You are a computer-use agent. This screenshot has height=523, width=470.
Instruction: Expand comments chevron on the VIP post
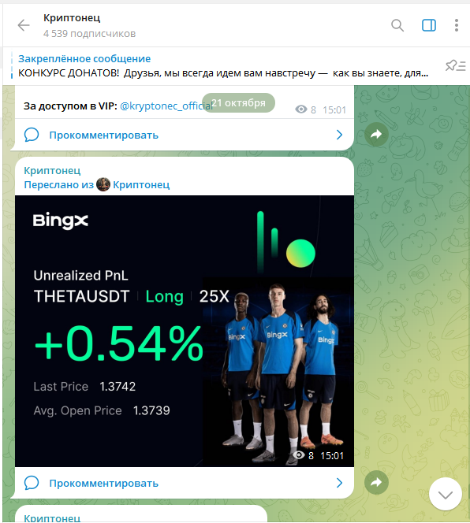pos(339,135)
